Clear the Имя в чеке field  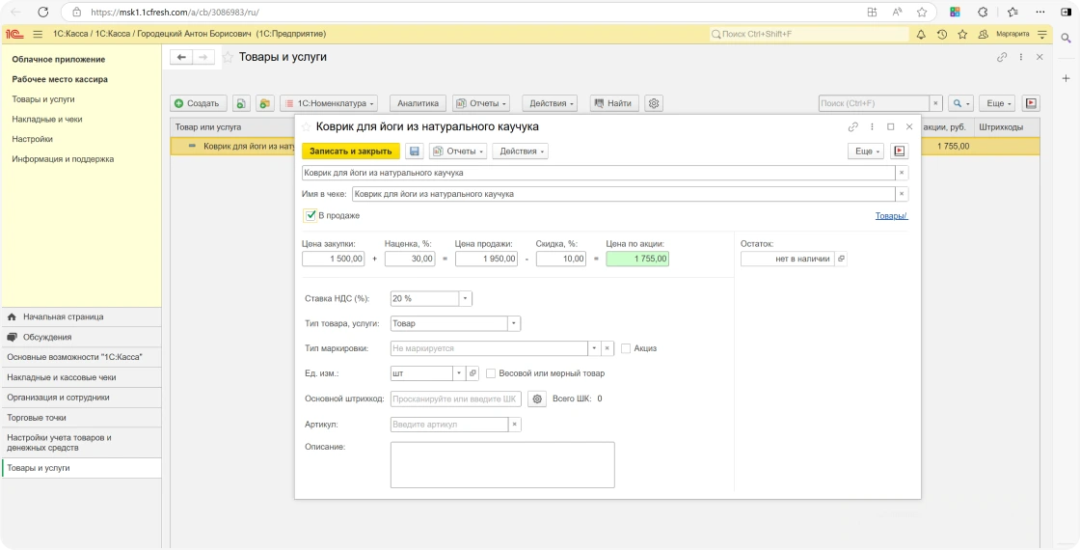click(902, 194)
